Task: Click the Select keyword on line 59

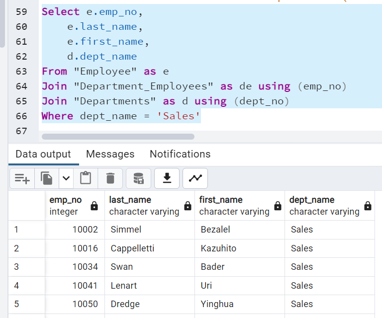Action: 61,12
